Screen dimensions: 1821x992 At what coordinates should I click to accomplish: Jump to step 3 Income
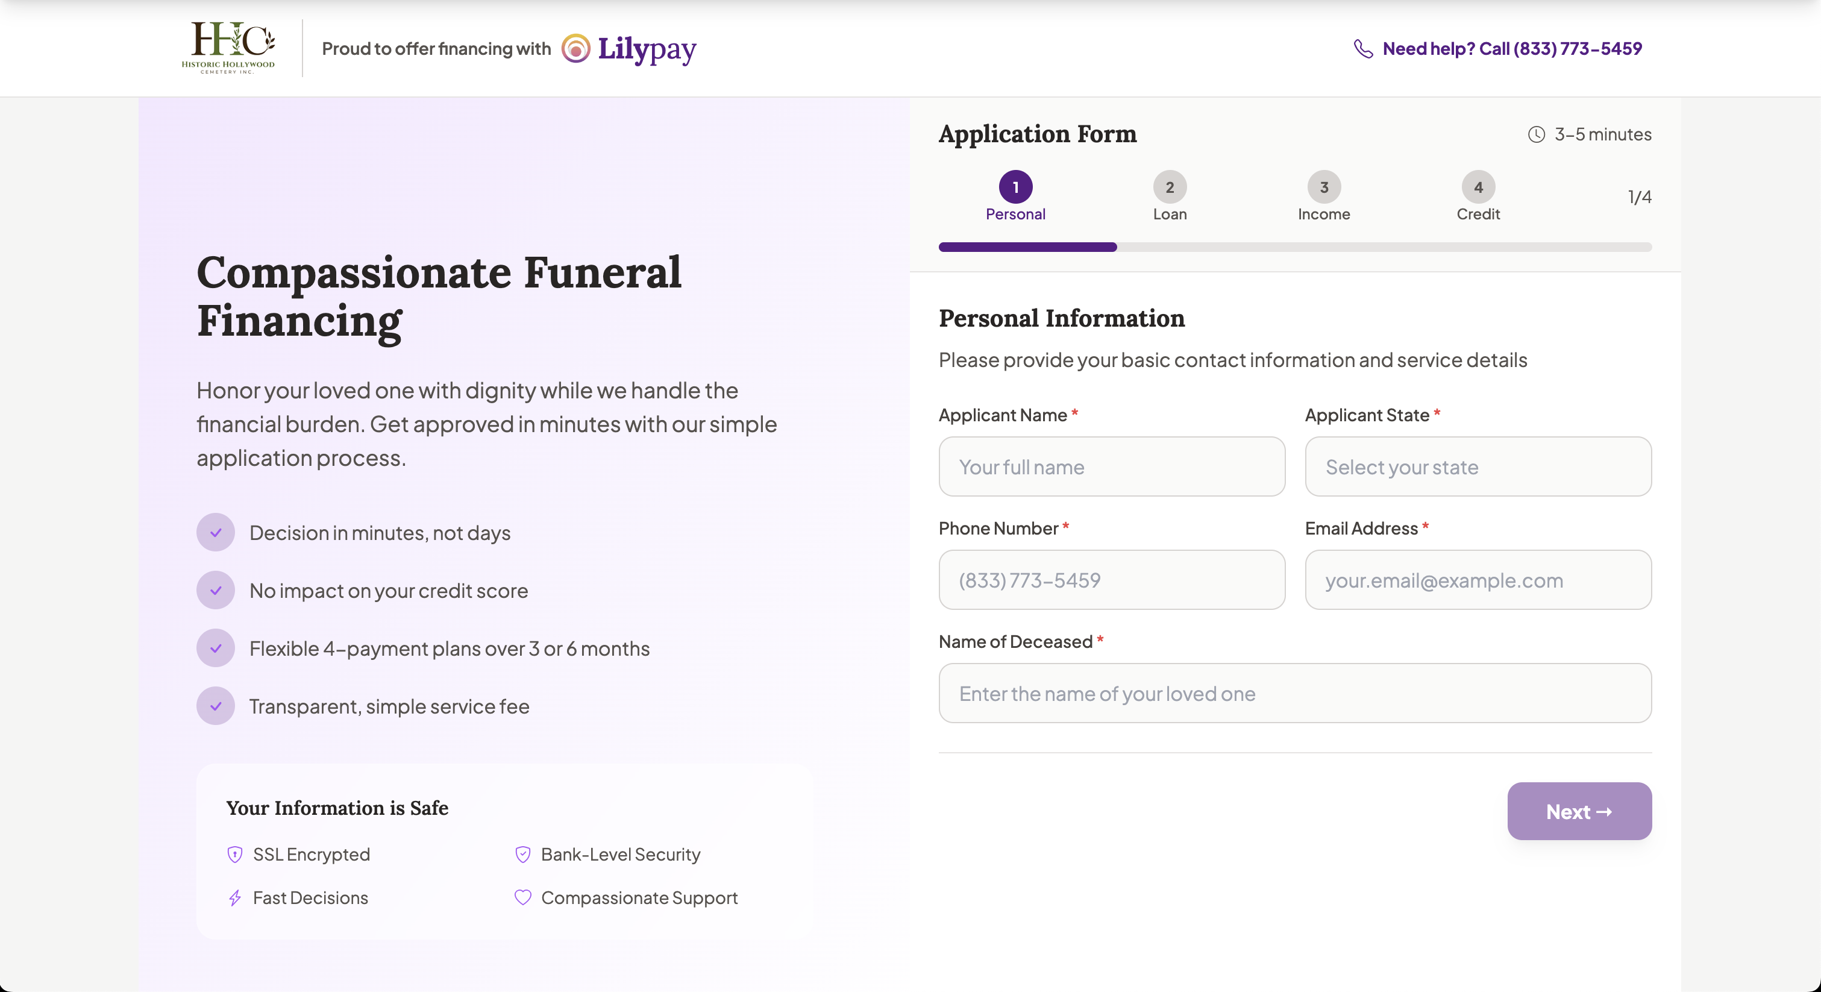[1323, 188]
